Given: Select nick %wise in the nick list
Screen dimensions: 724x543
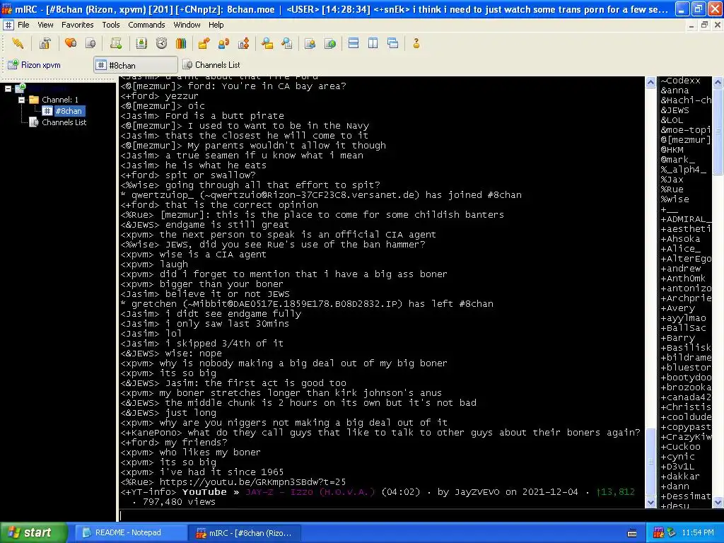Looking at the screenshot, I should pos(675,199).
